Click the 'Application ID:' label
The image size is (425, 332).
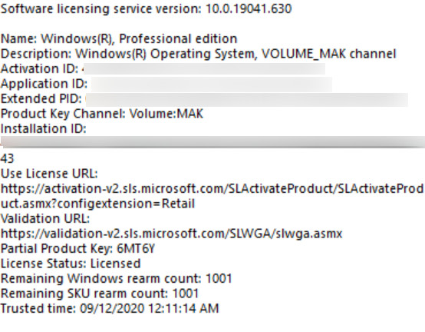(44, 84)
